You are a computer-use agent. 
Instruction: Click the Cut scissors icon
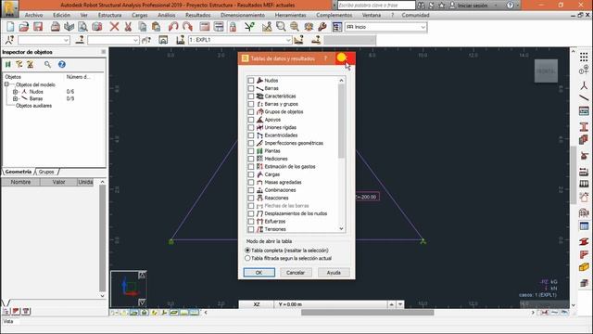tap(128, 27)
